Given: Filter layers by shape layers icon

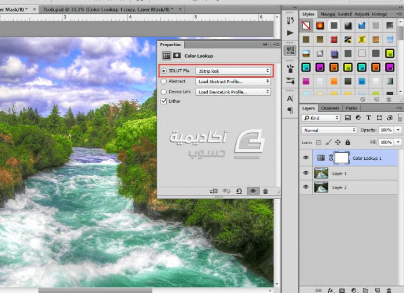Looking at the screenshot, I should pyautogui.click(x=379, y=118).
